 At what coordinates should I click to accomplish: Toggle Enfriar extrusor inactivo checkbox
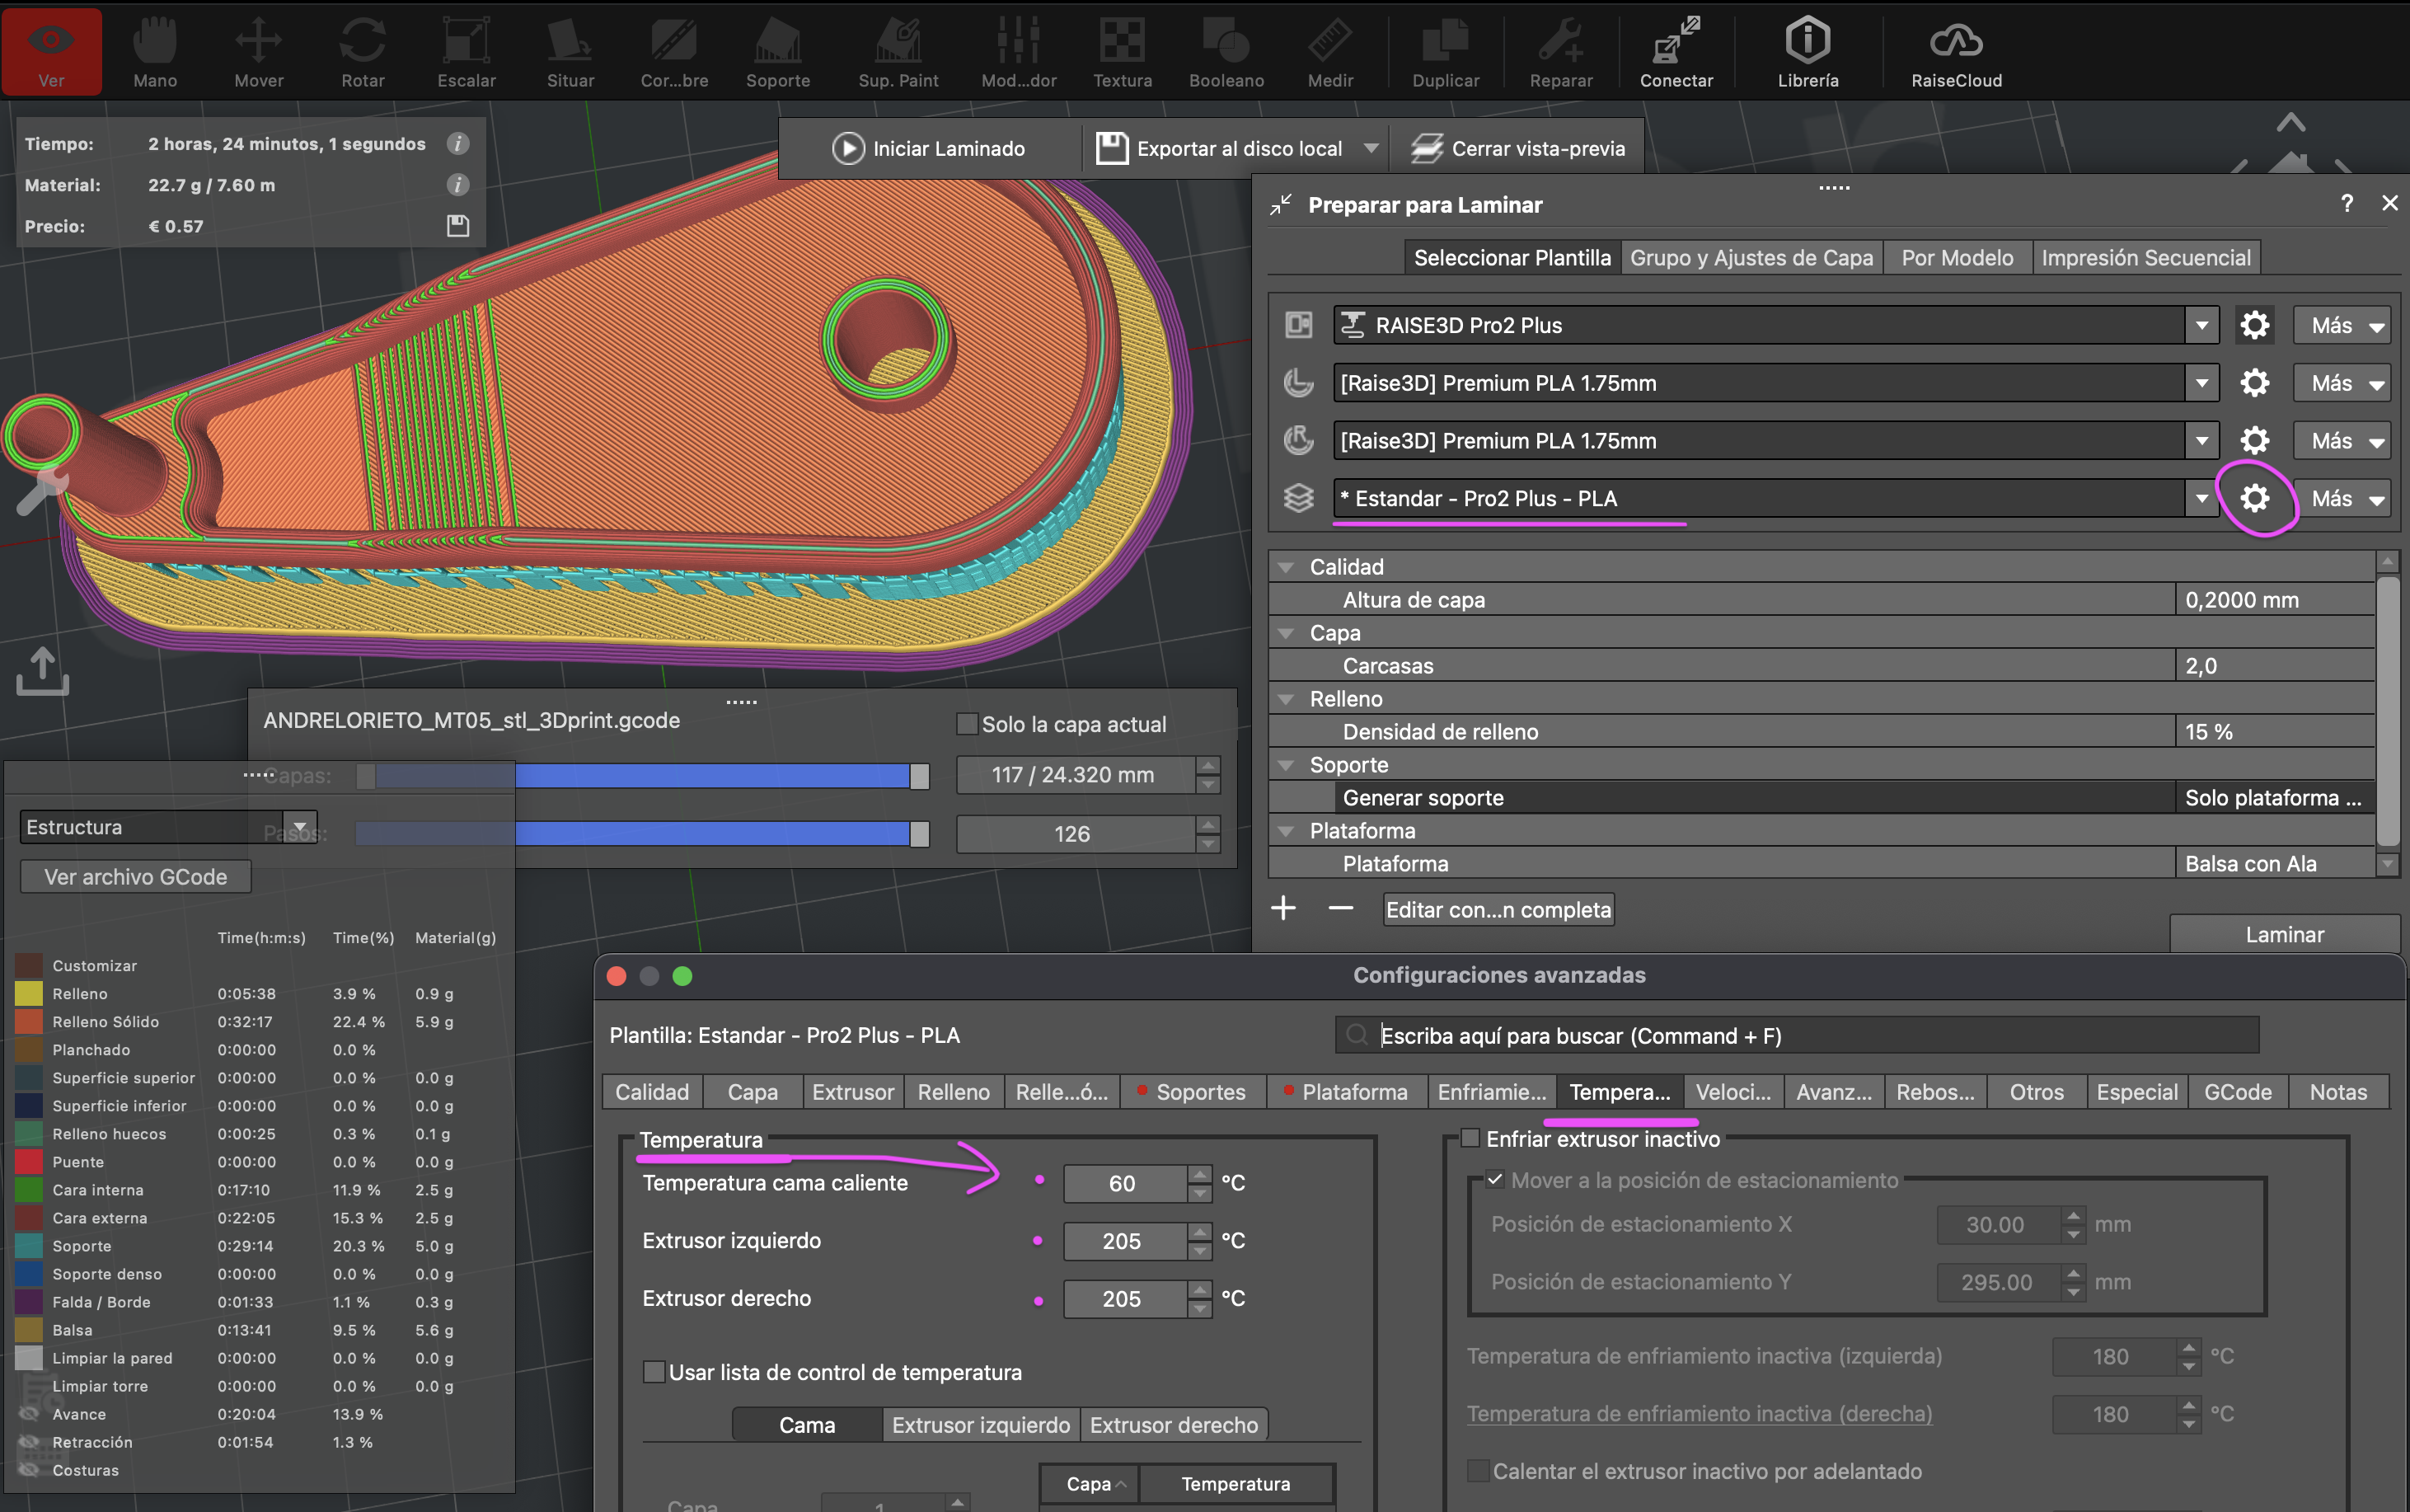(x=1470, y=1138)
